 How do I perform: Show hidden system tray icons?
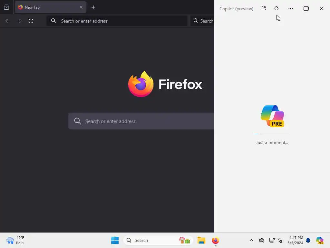pos(251,240)
